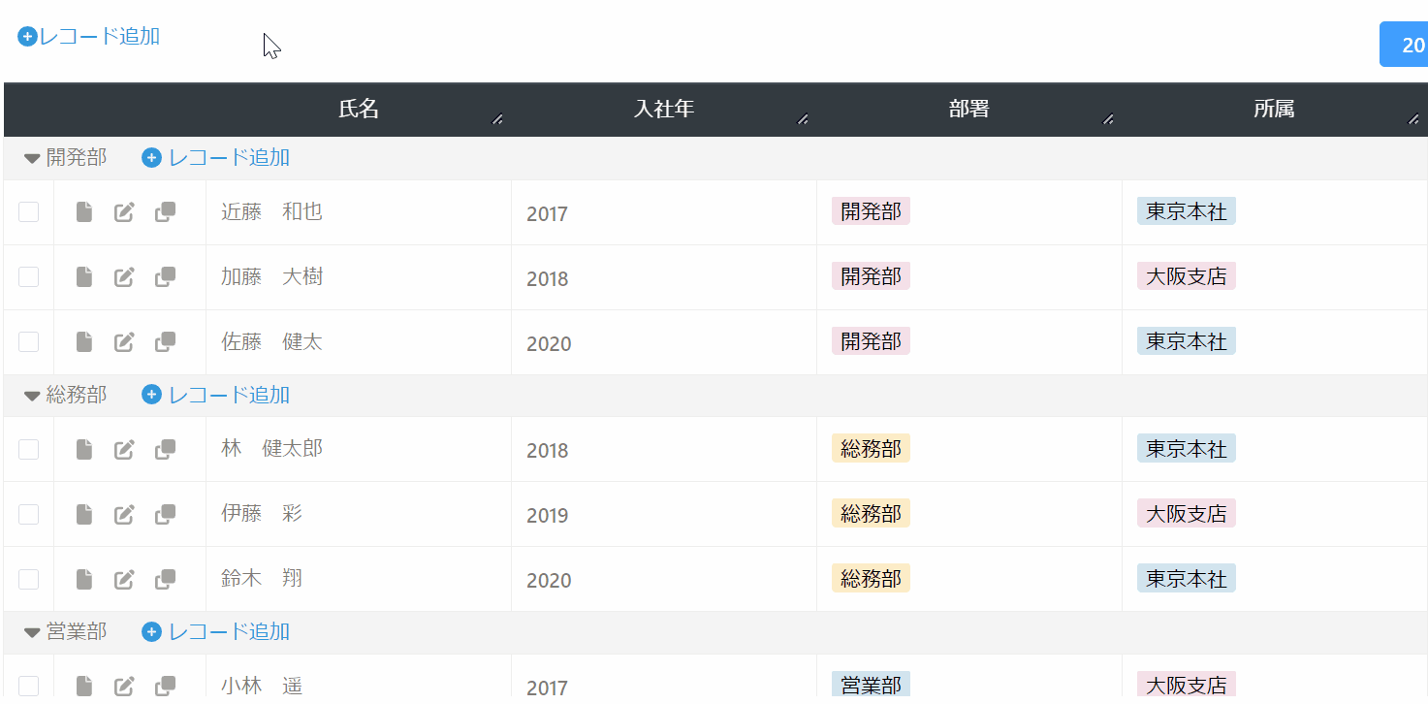The image size is (1428, 704).
Task: Click 東京本社 tag in 佐藤 健太 row
Action: pos(1187,341)
